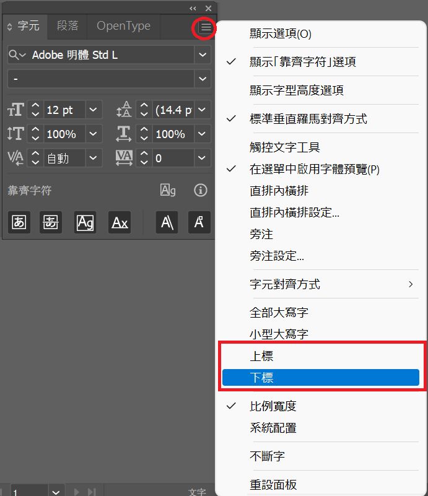Open the Character panel flyout menu icon
The width and height of the screenshot is (428, 496).
[x=206, y=27]
